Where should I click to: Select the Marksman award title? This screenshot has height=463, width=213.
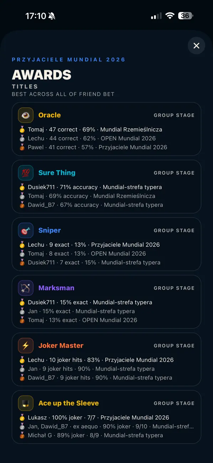click(x=56, y=288)
